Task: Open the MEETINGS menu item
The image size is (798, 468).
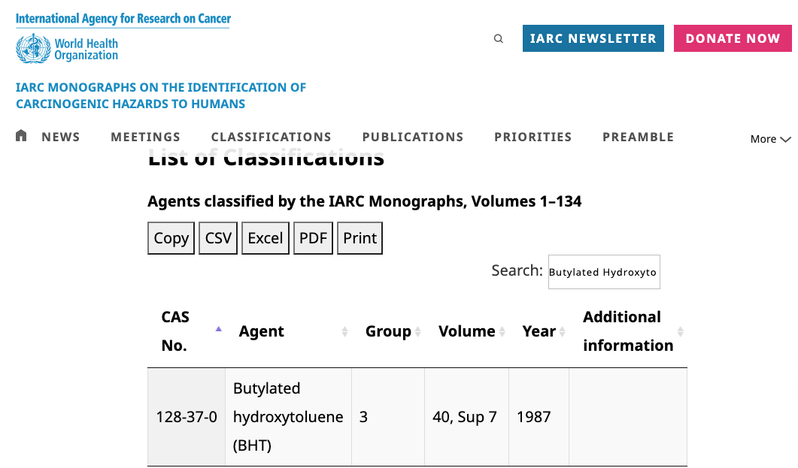Action: pos(146,137)
